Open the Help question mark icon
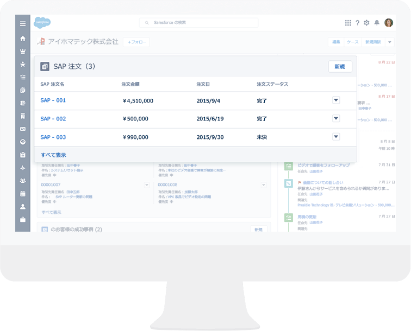This screenshot has height=331, width=411. (357, 23)
